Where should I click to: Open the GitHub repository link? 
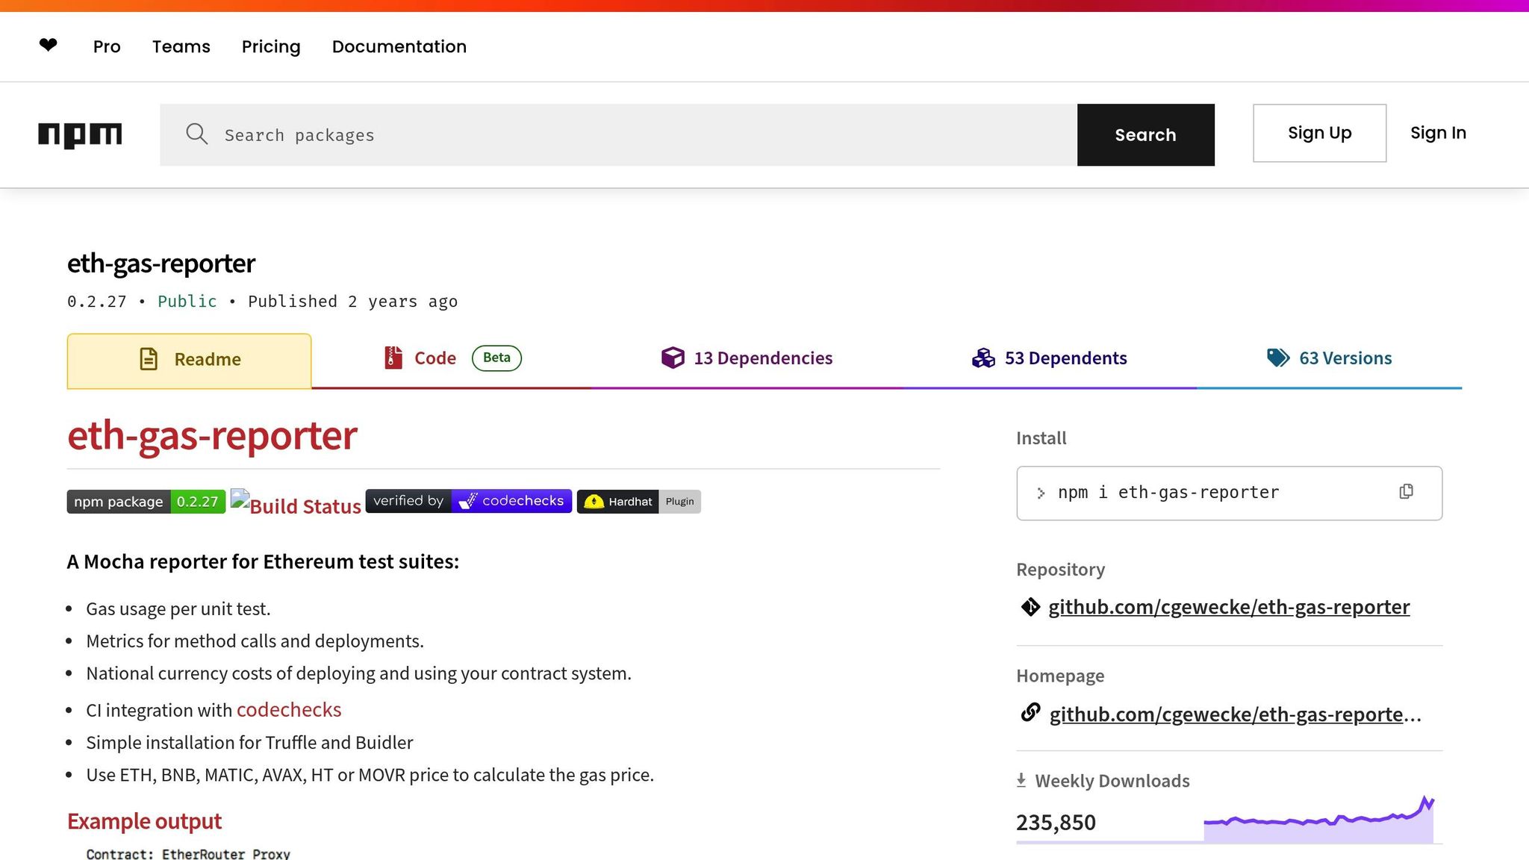coord(1229,607)
